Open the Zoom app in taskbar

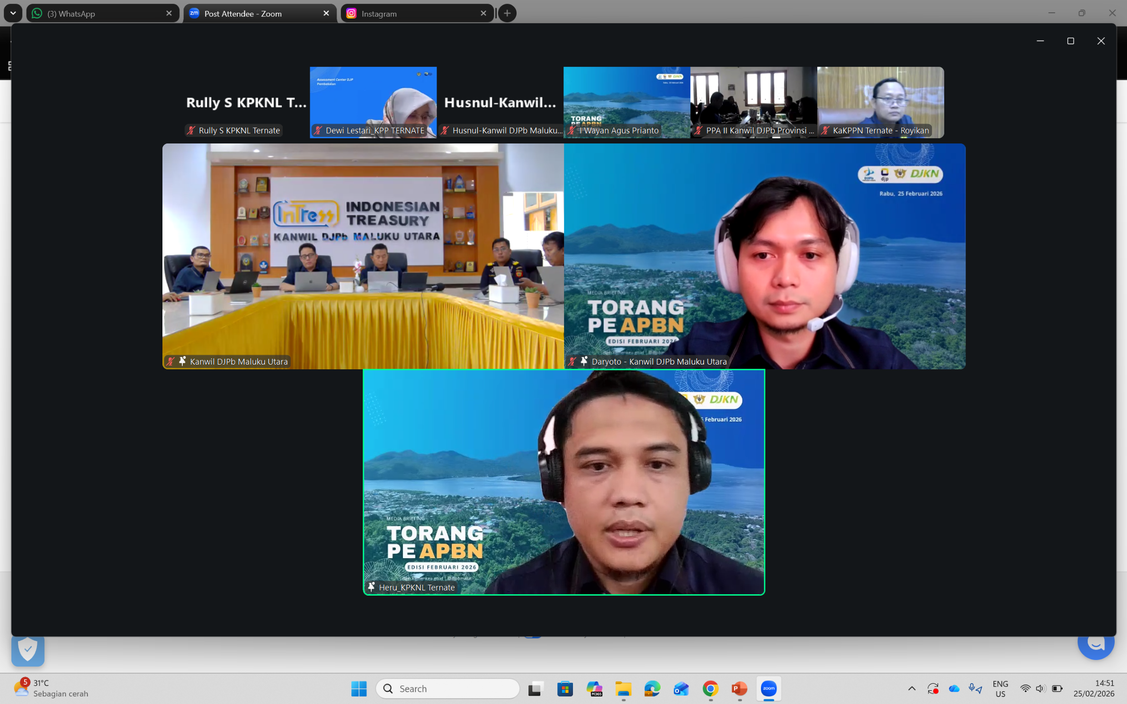[769, 688]
